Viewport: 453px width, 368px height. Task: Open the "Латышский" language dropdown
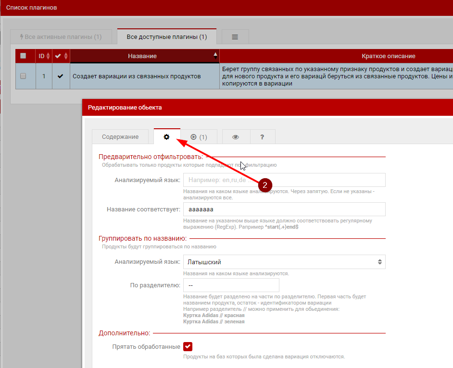pyautogui.click(x=284, y=262)
